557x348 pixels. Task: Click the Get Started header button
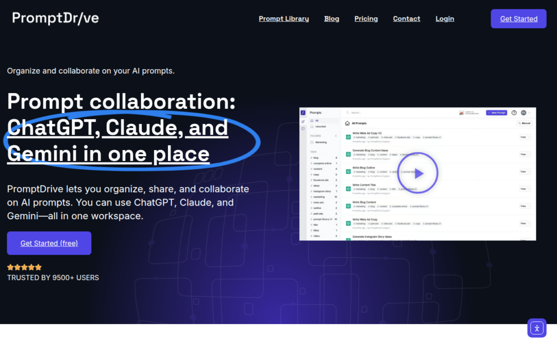point(518,19)
